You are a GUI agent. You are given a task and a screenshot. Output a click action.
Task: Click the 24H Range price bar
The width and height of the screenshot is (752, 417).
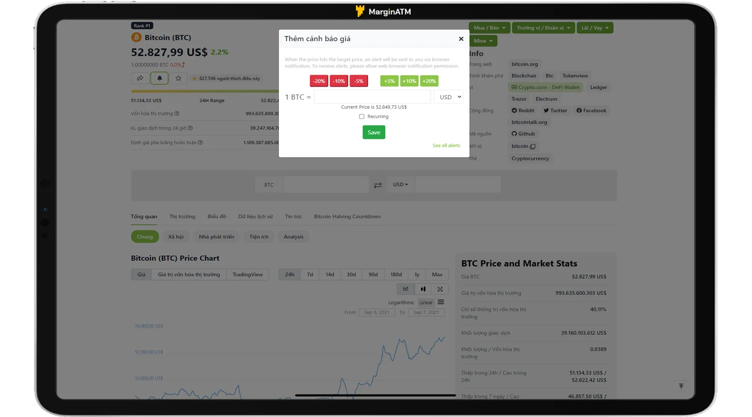click(205, 92)
